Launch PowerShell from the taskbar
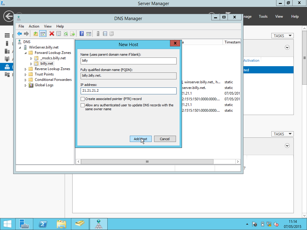Screen dimensions: 307x230 point(43,224)
